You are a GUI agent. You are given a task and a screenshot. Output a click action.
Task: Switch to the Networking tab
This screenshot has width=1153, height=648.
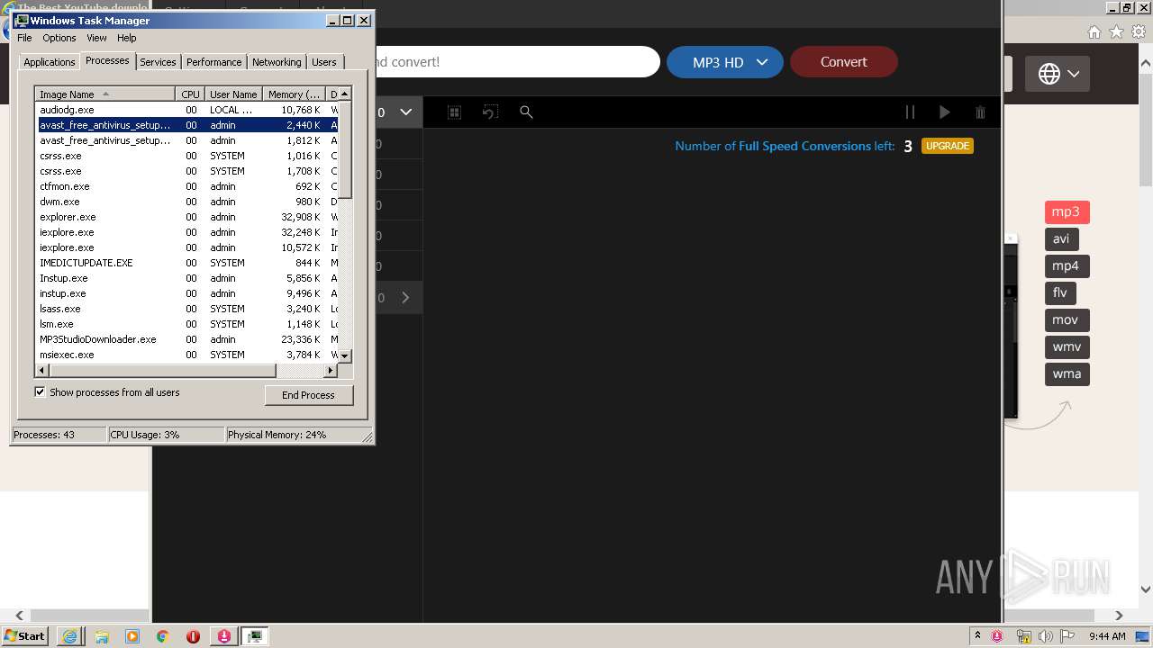tap(277, 62)
